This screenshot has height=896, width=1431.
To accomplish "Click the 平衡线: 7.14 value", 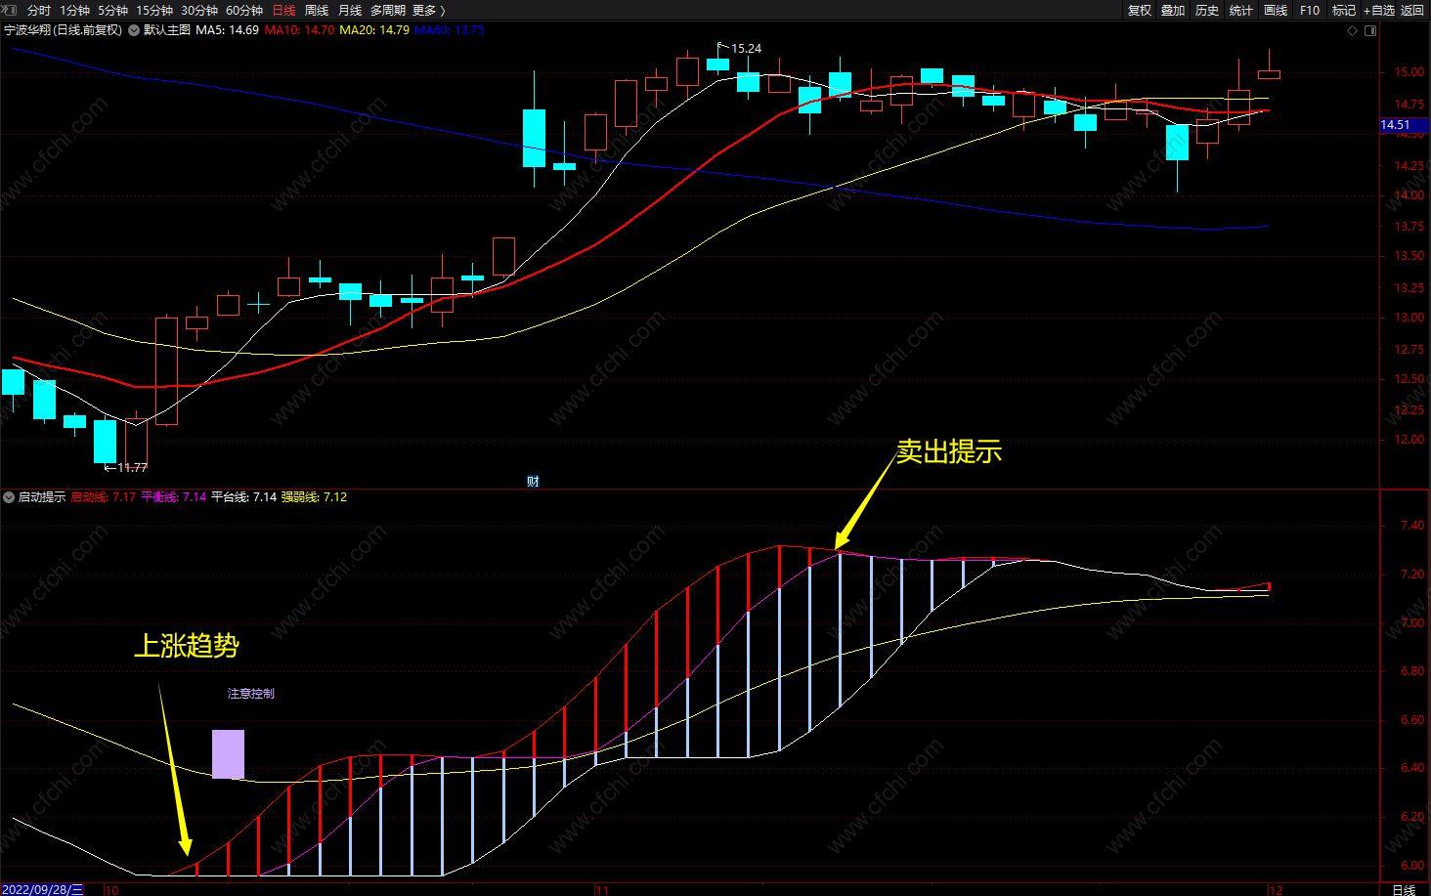I will [x=174, y=497].
